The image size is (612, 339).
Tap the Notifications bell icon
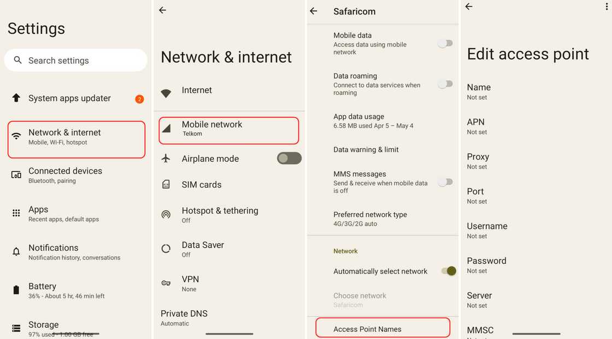click(x=16, y=251)
